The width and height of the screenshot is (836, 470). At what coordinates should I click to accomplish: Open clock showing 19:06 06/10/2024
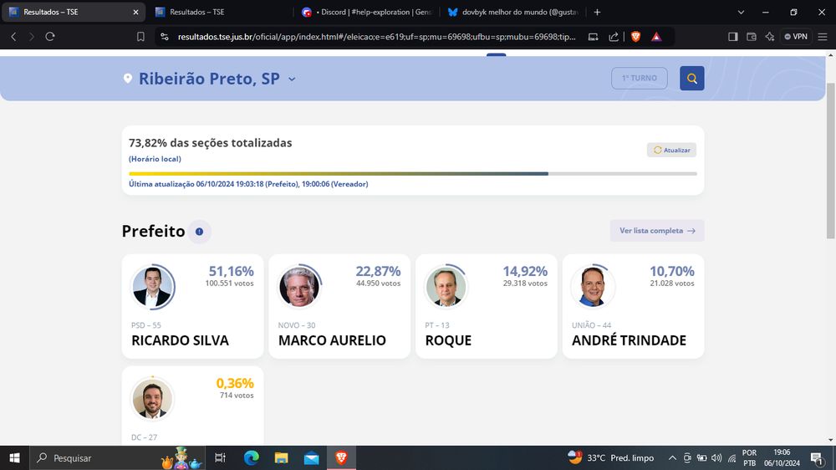(x=782, y=457)
